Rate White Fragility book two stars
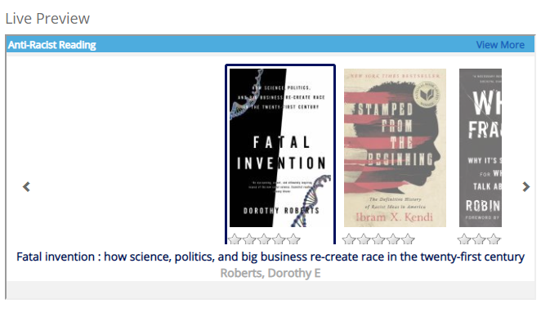Screen dimensions: 541x317 pyautogui.click(x=479, y=239)
